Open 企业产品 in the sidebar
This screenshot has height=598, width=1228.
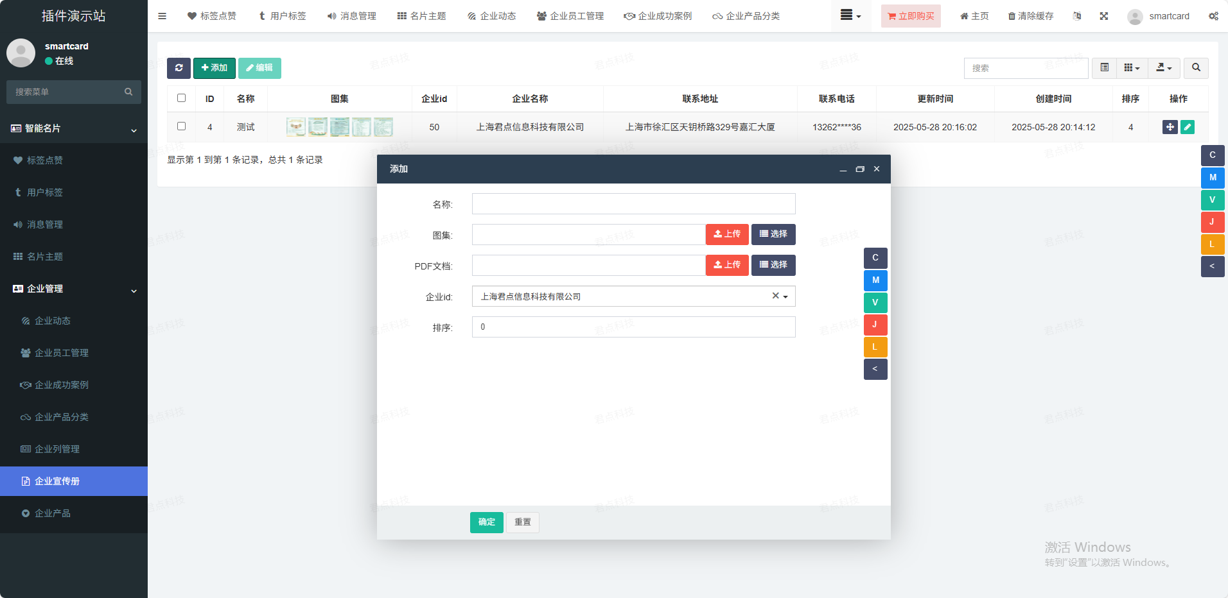pos(53,513)
